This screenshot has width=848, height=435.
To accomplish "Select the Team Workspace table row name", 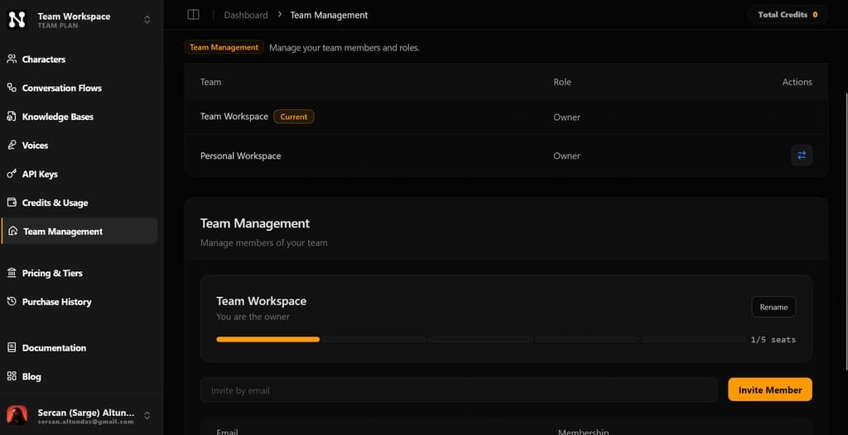I will [x=234, y=116].
